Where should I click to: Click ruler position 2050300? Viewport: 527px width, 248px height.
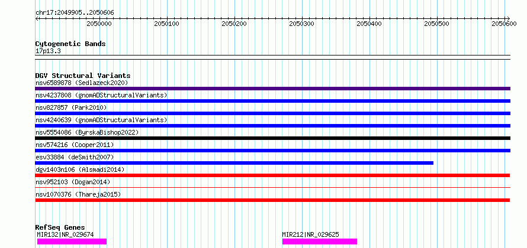tap(301, 24)
